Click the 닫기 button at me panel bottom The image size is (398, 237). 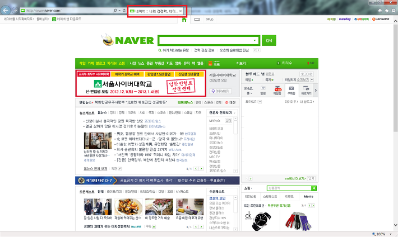tap(311, 178)
